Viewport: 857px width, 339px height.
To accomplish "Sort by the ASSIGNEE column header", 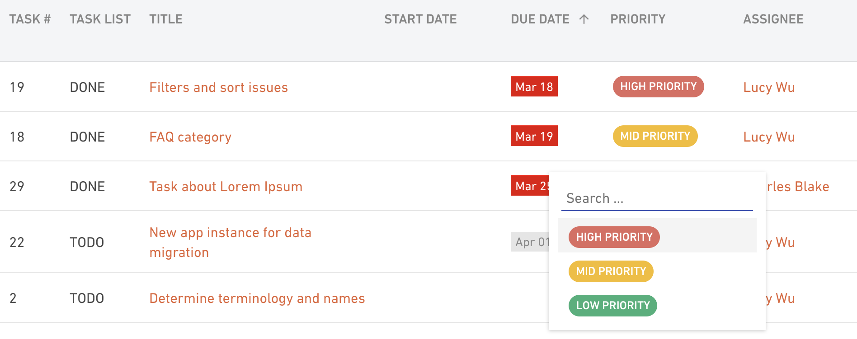I will click(773, 19).
